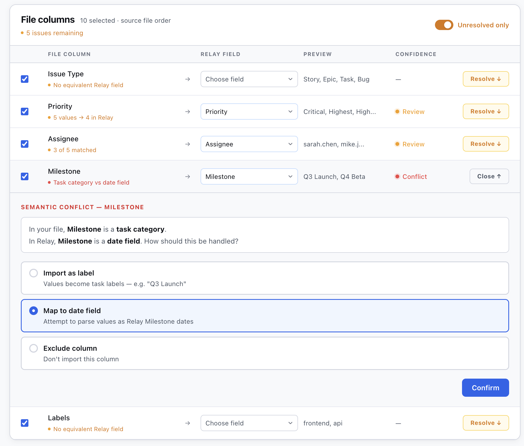The height and width of the screenshot is (446, 524).
Task: Uncheck the Issue Type checkbox
Action: 25,79
